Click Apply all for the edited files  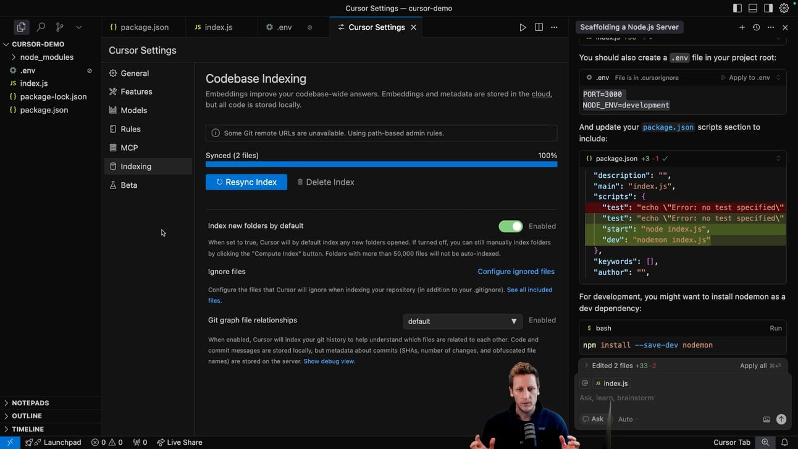760,366
